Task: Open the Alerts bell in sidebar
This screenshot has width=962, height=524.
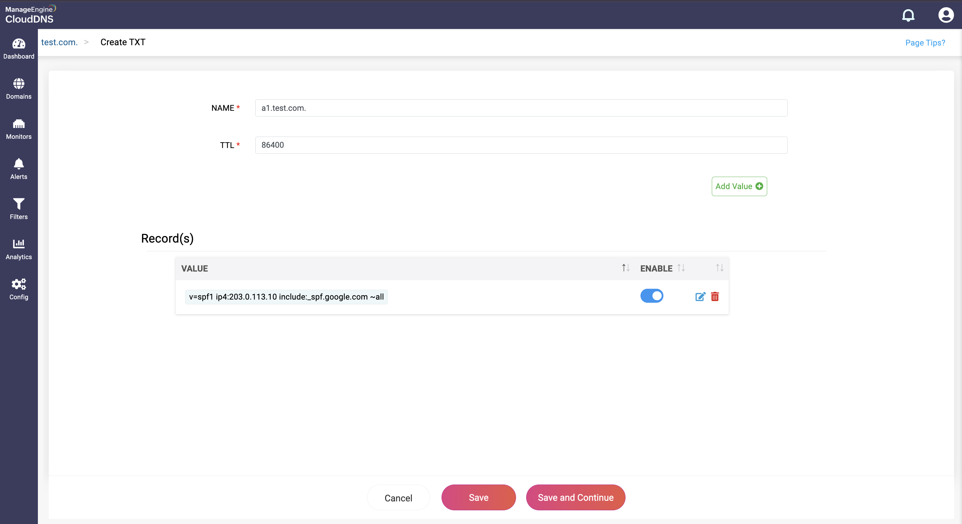Action: tap(19, 169)
